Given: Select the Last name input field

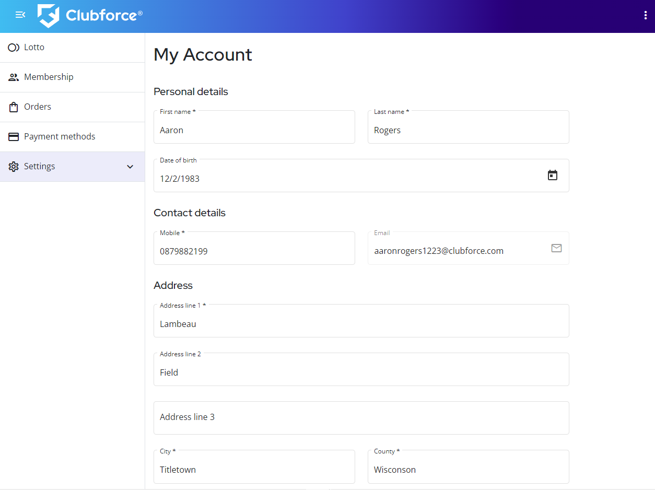Looking at the screenshot, I should pyautogui.click(x=468, y=130).
